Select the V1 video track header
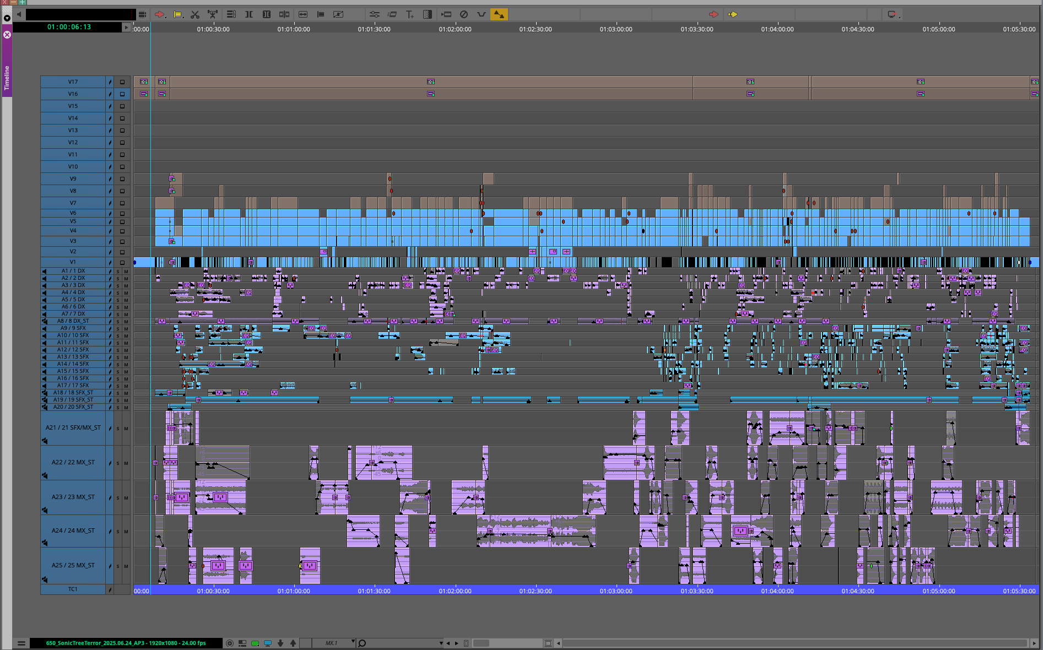The image size is (1043, 650). (73, 262)
